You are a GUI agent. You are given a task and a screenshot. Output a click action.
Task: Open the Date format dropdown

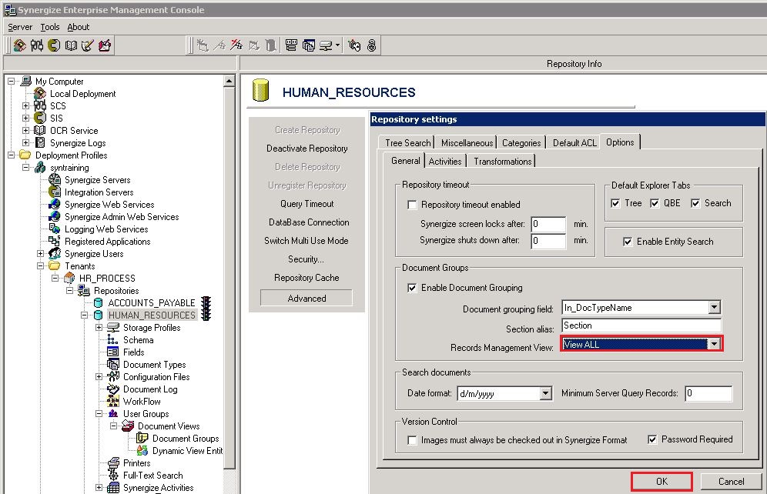[546, 393]
